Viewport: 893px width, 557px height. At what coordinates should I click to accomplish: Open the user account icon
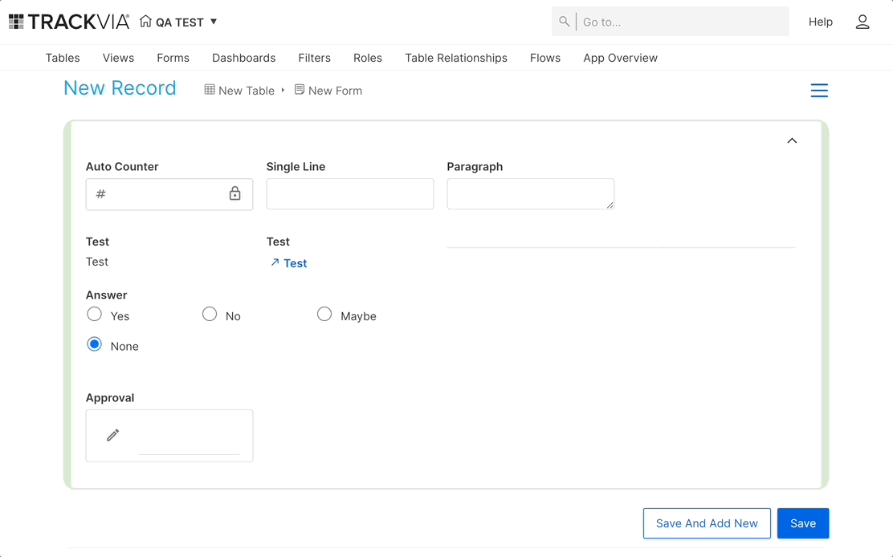coord(862,22)
